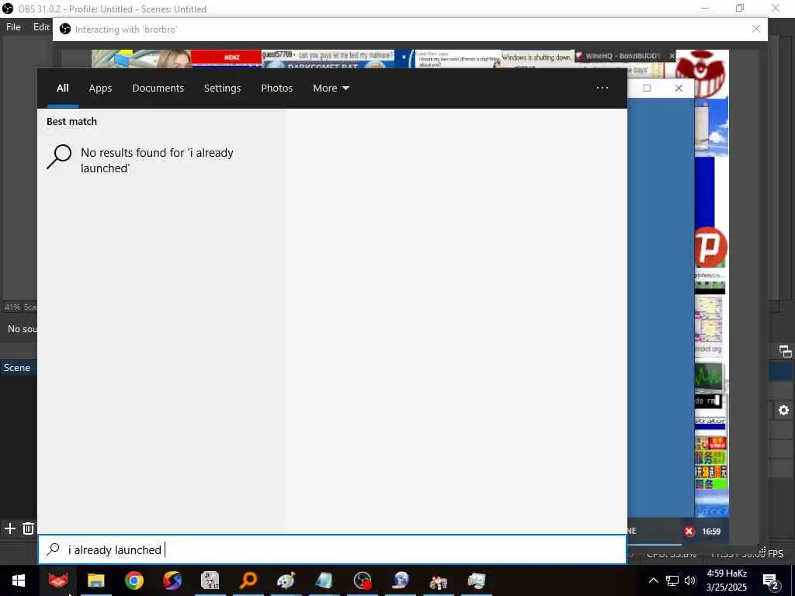Launch Google Chrome from the taskbar
The image size is (795, 596).
point(134,580)
